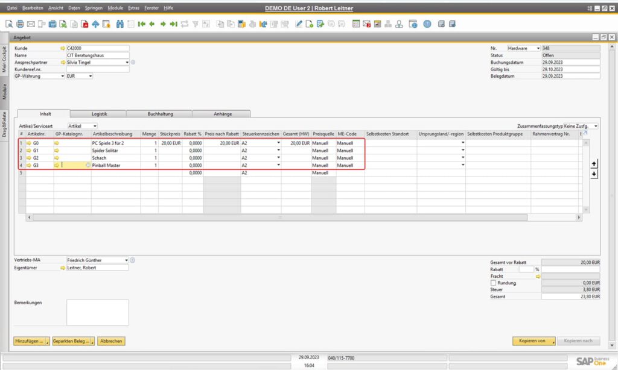Click the Artikelbeschreibung column header
Screen dimensions: 618x370
pyautogui.click(x=116, y=134)
